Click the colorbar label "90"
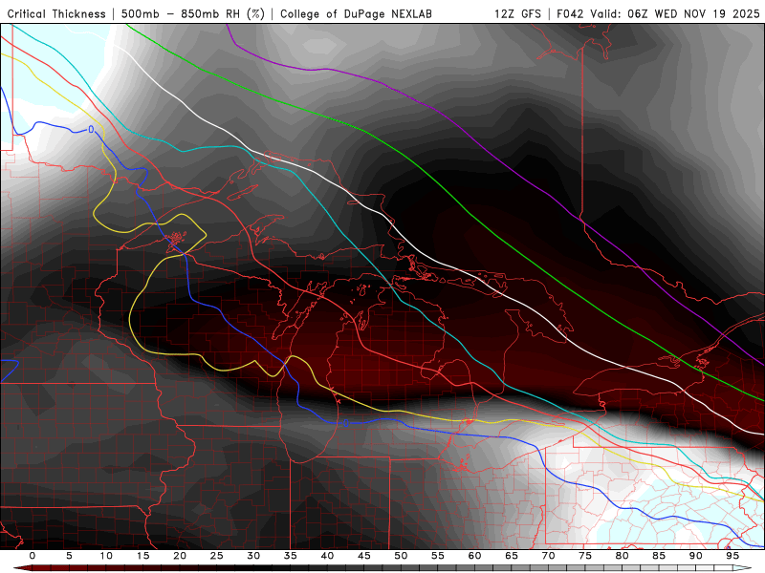 (x=695, y=556)
